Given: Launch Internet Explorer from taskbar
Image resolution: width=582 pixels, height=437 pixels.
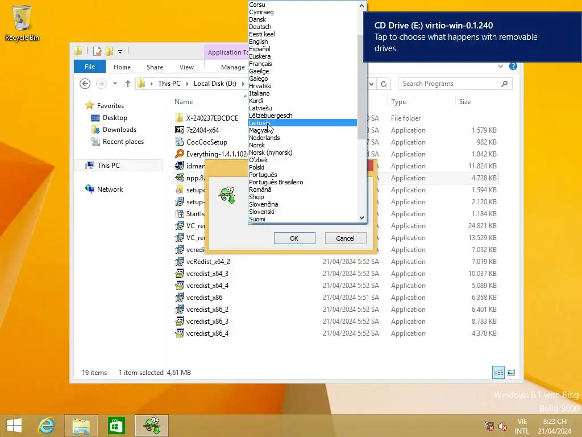Looking at the screenshot, I should point(47,426).
